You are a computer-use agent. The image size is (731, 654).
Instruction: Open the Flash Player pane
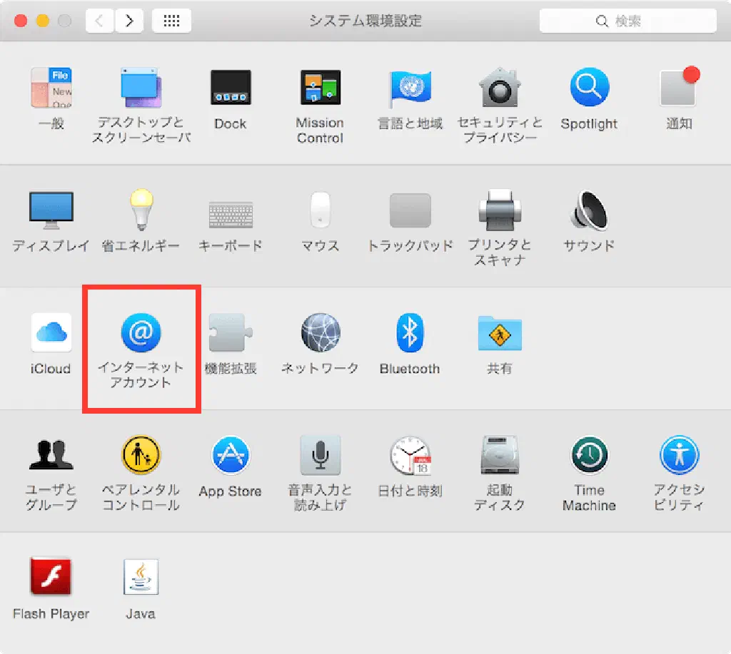(x=51, y=578)
